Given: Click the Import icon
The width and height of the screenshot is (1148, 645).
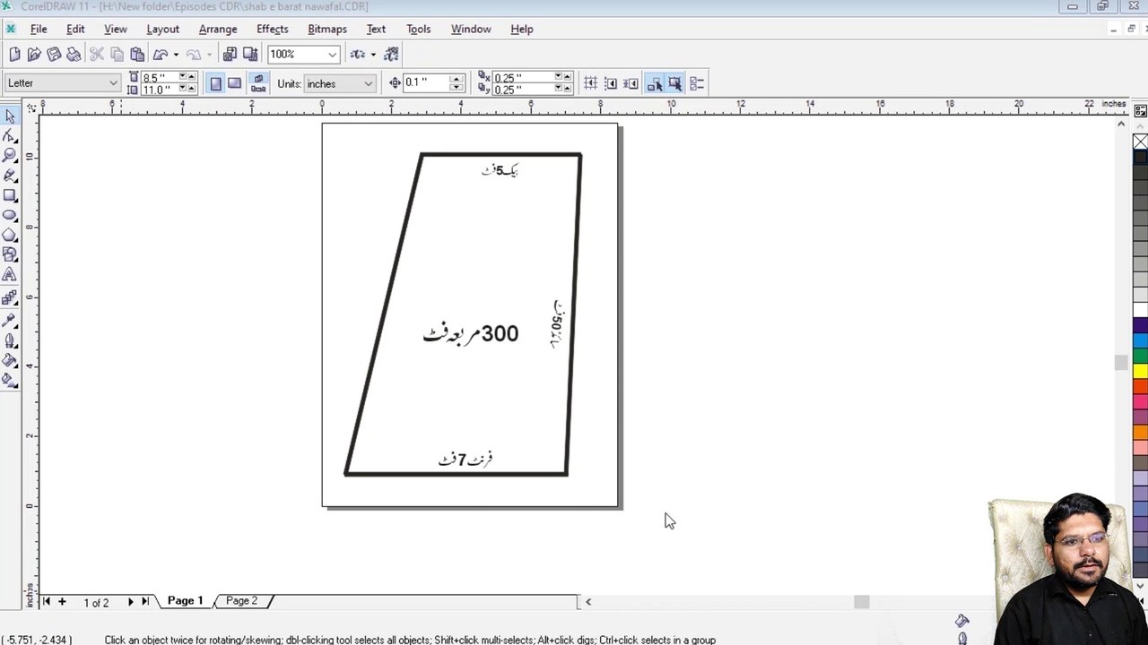Looking at the screenshot, I should click(x=230, y=55).
